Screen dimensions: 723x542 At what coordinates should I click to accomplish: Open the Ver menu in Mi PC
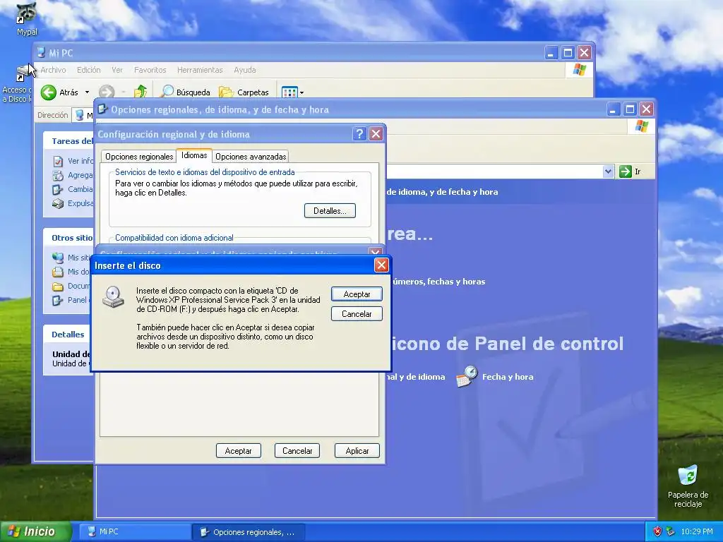pyautogui.click(x=117, y=70)
